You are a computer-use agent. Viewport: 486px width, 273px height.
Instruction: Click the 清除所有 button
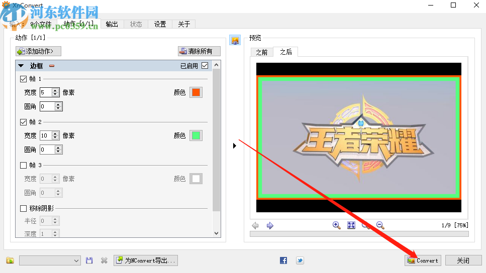click(x=200, y=51)
